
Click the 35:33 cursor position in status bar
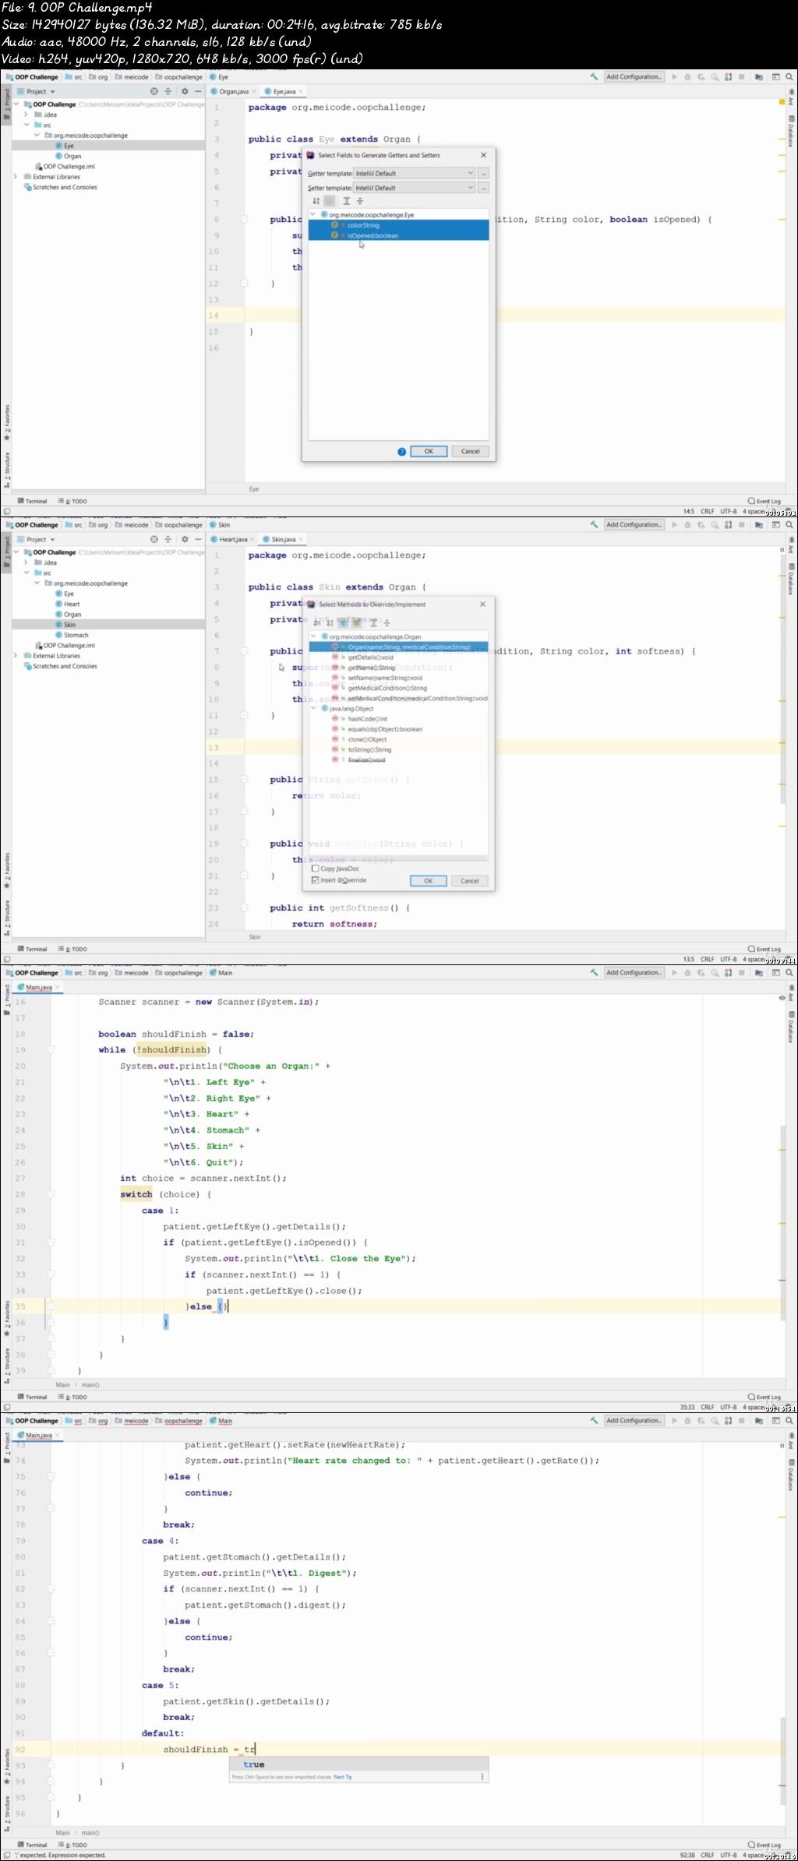tap(687, 1408)
